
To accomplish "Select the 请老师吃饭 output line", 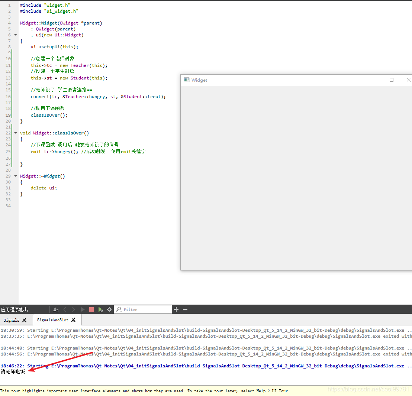I will 13,371.
